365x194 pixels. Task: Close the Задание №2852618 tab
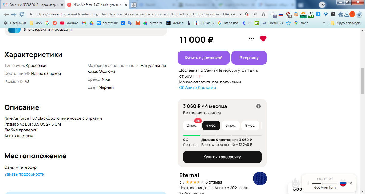pos(62,5)
